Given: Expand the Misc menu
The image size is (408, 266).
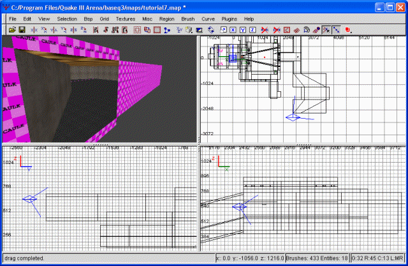Looking at the screenshot, I should tap(147, 19).
